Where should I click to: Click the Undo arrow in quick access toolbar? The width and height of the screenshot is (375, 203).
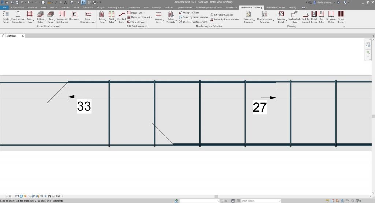click(29, 3)
